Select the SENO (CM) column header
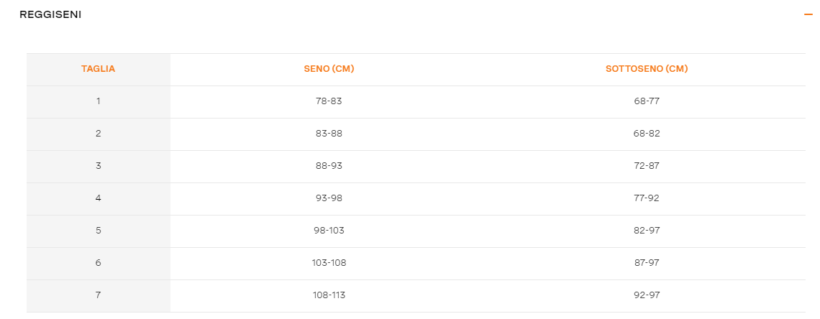Viewport: 820px width, 319px height. [329, 69]
